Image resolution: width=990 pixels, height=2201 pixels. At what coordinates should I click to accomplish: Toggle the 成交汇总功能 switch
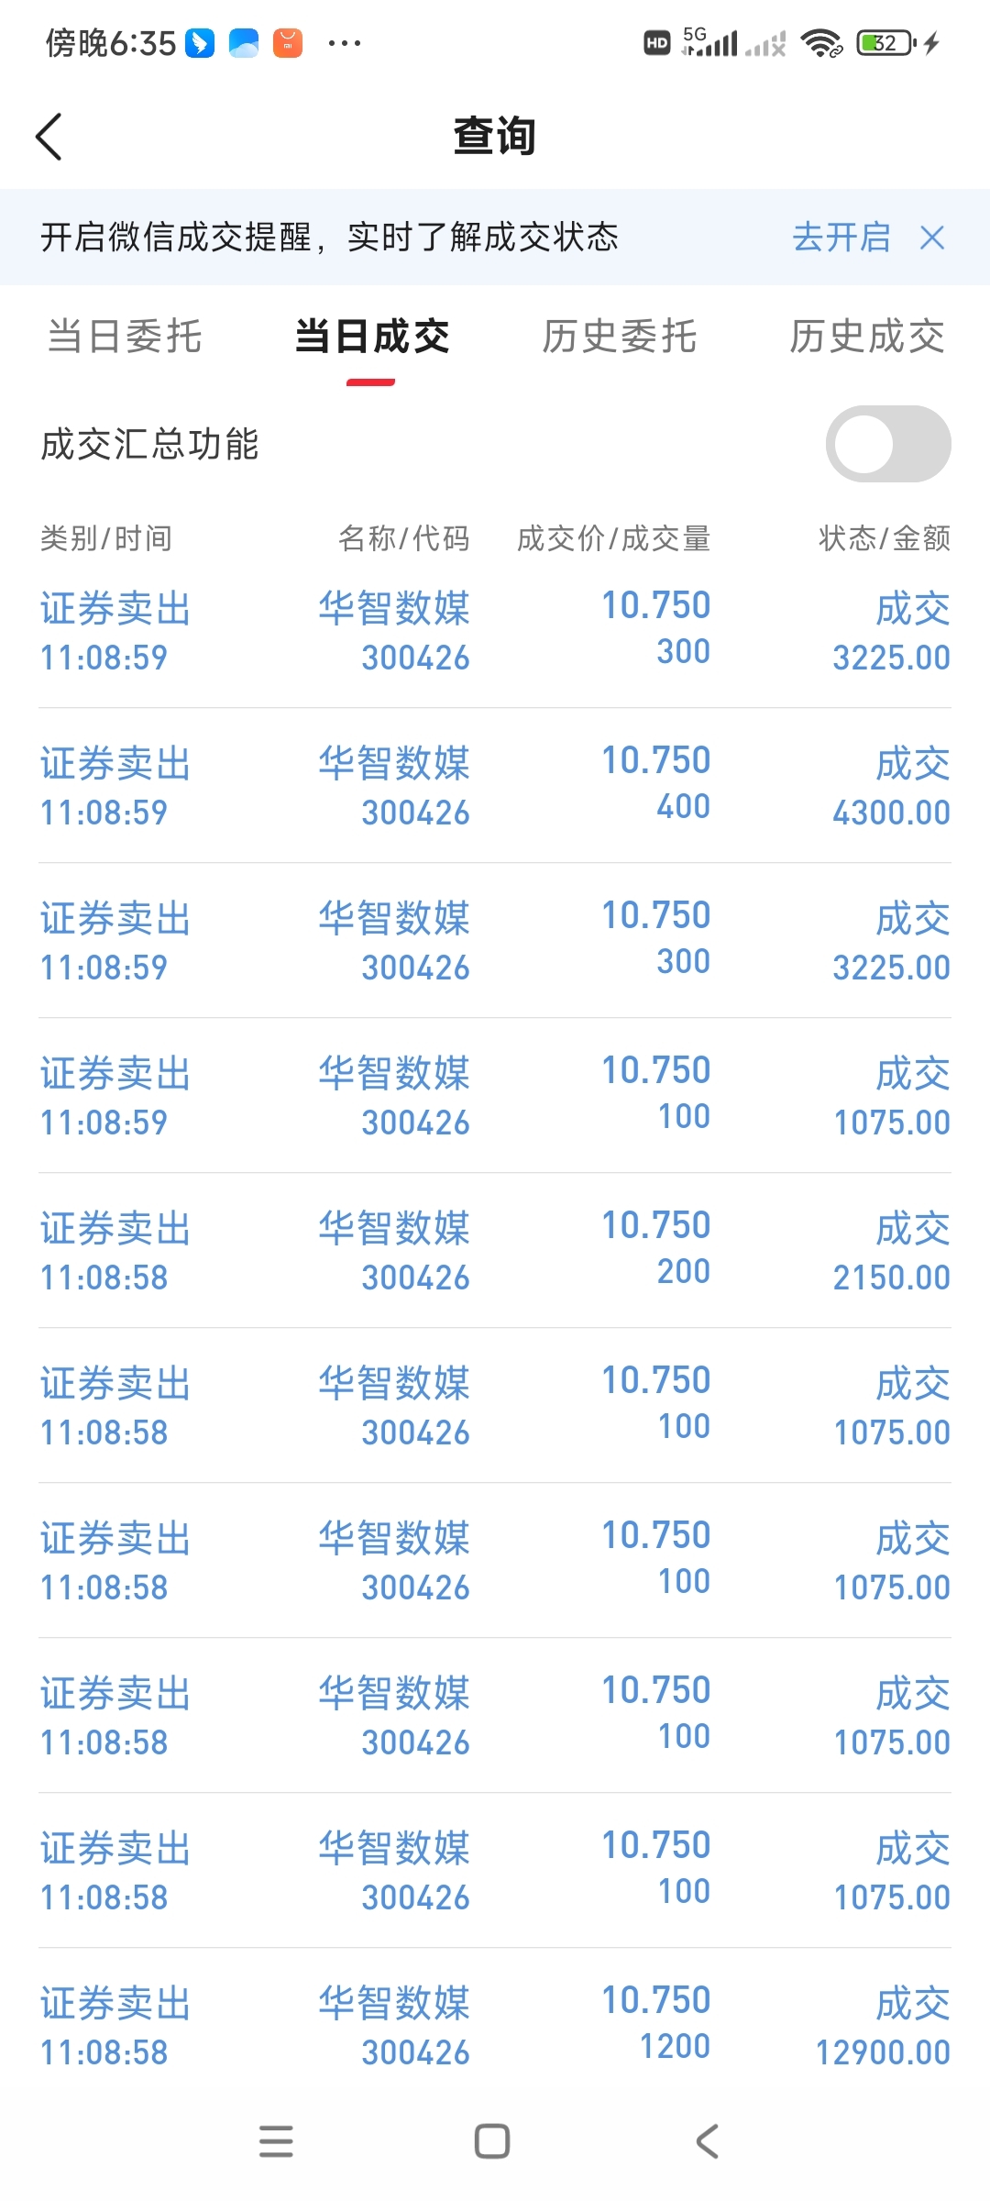(x=888, y=444)
